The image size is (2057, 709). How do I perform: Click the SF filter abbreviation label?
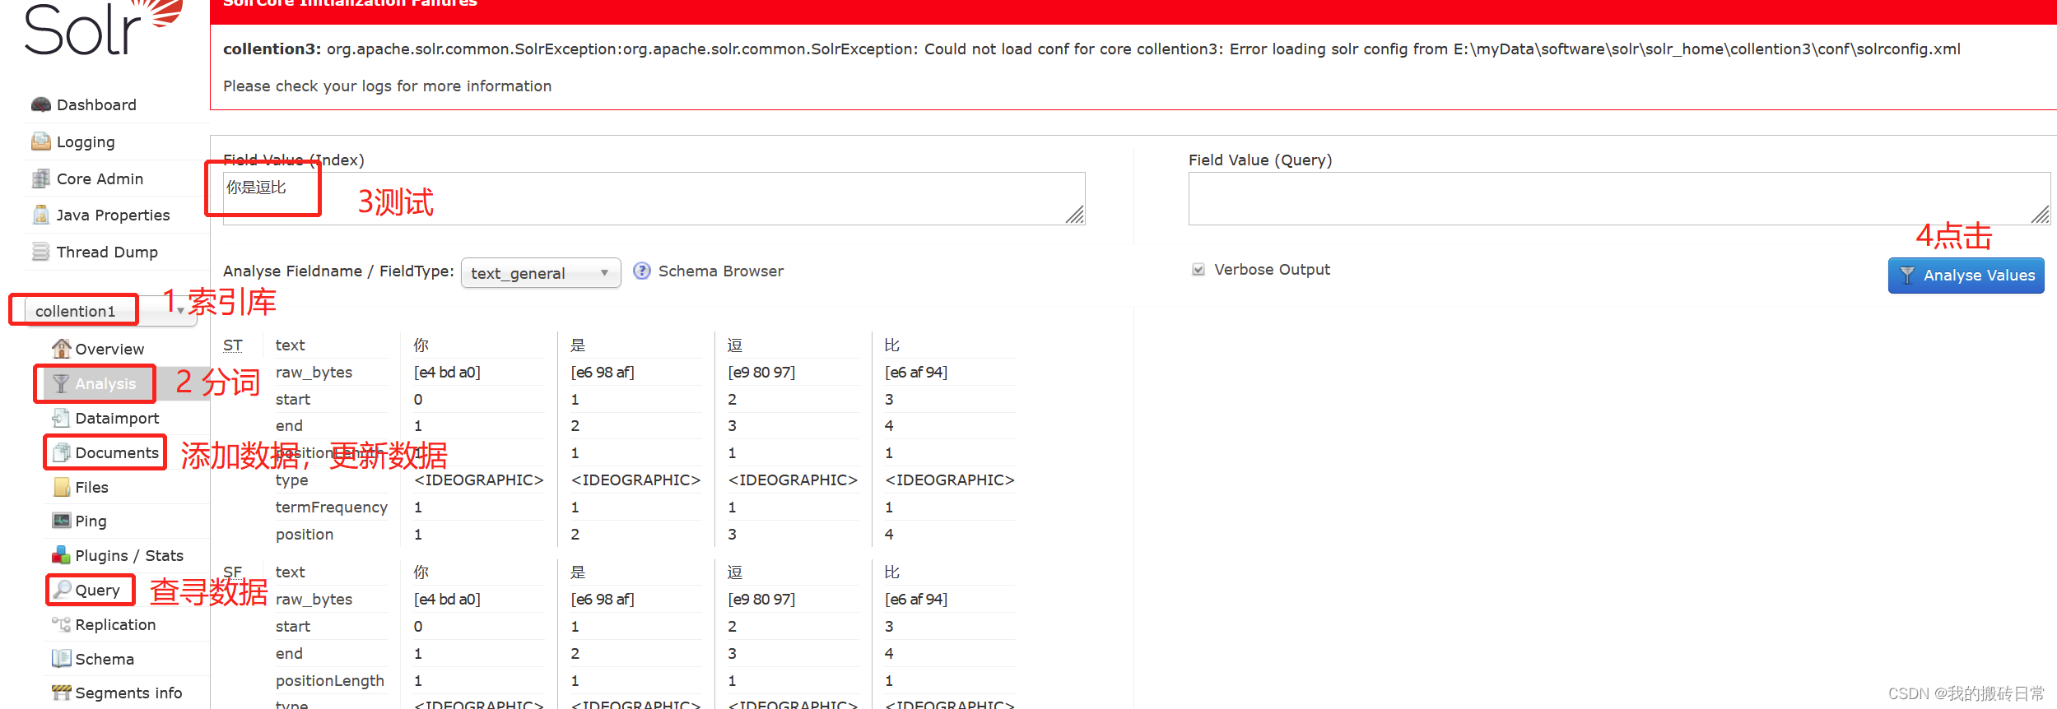click(x=232, y=572)
